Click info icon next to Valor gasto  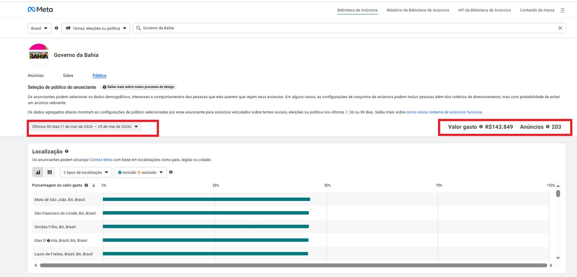point(481,127)
